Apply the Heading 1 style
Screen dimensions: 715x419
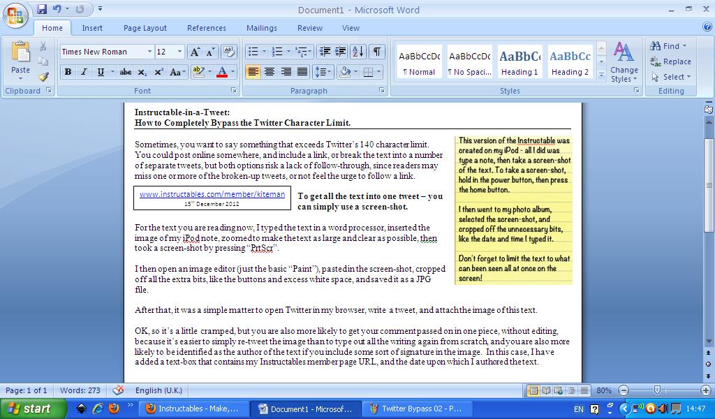pos(519,62)
